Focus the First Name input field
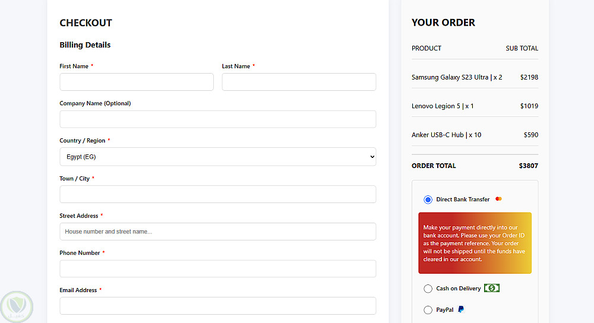This screenshot has height=323, width=594. pos(137,82)
